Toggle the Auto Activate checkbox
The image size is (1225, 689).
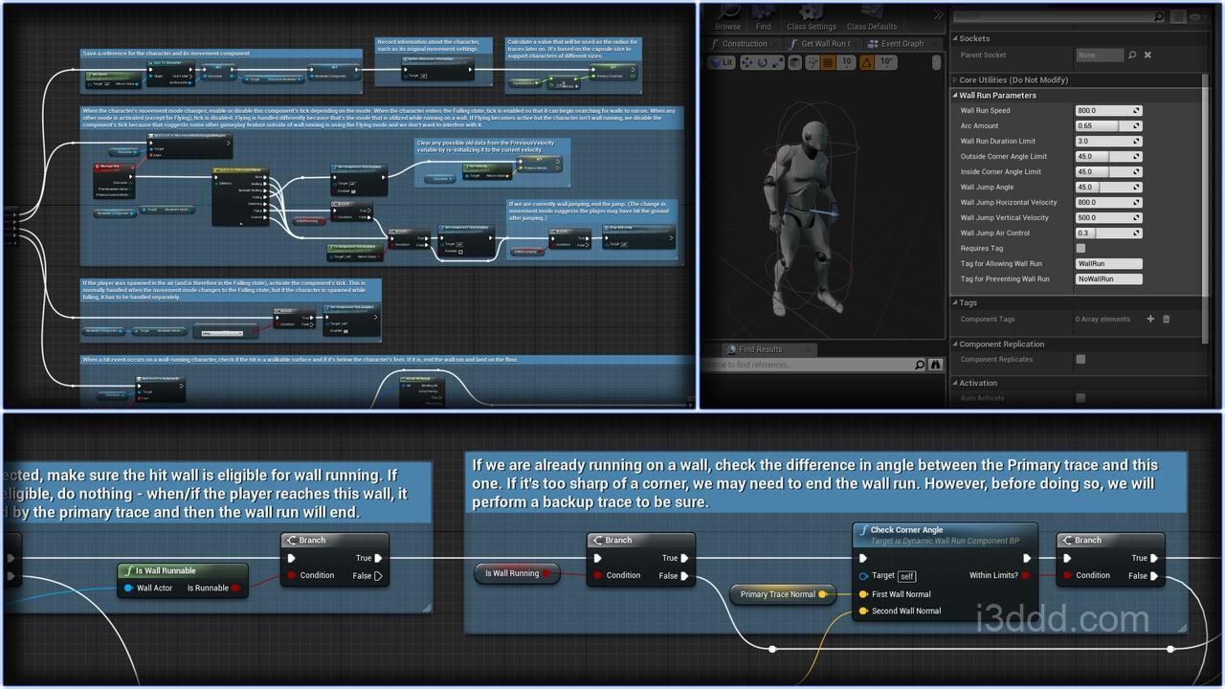(1080, 398)
